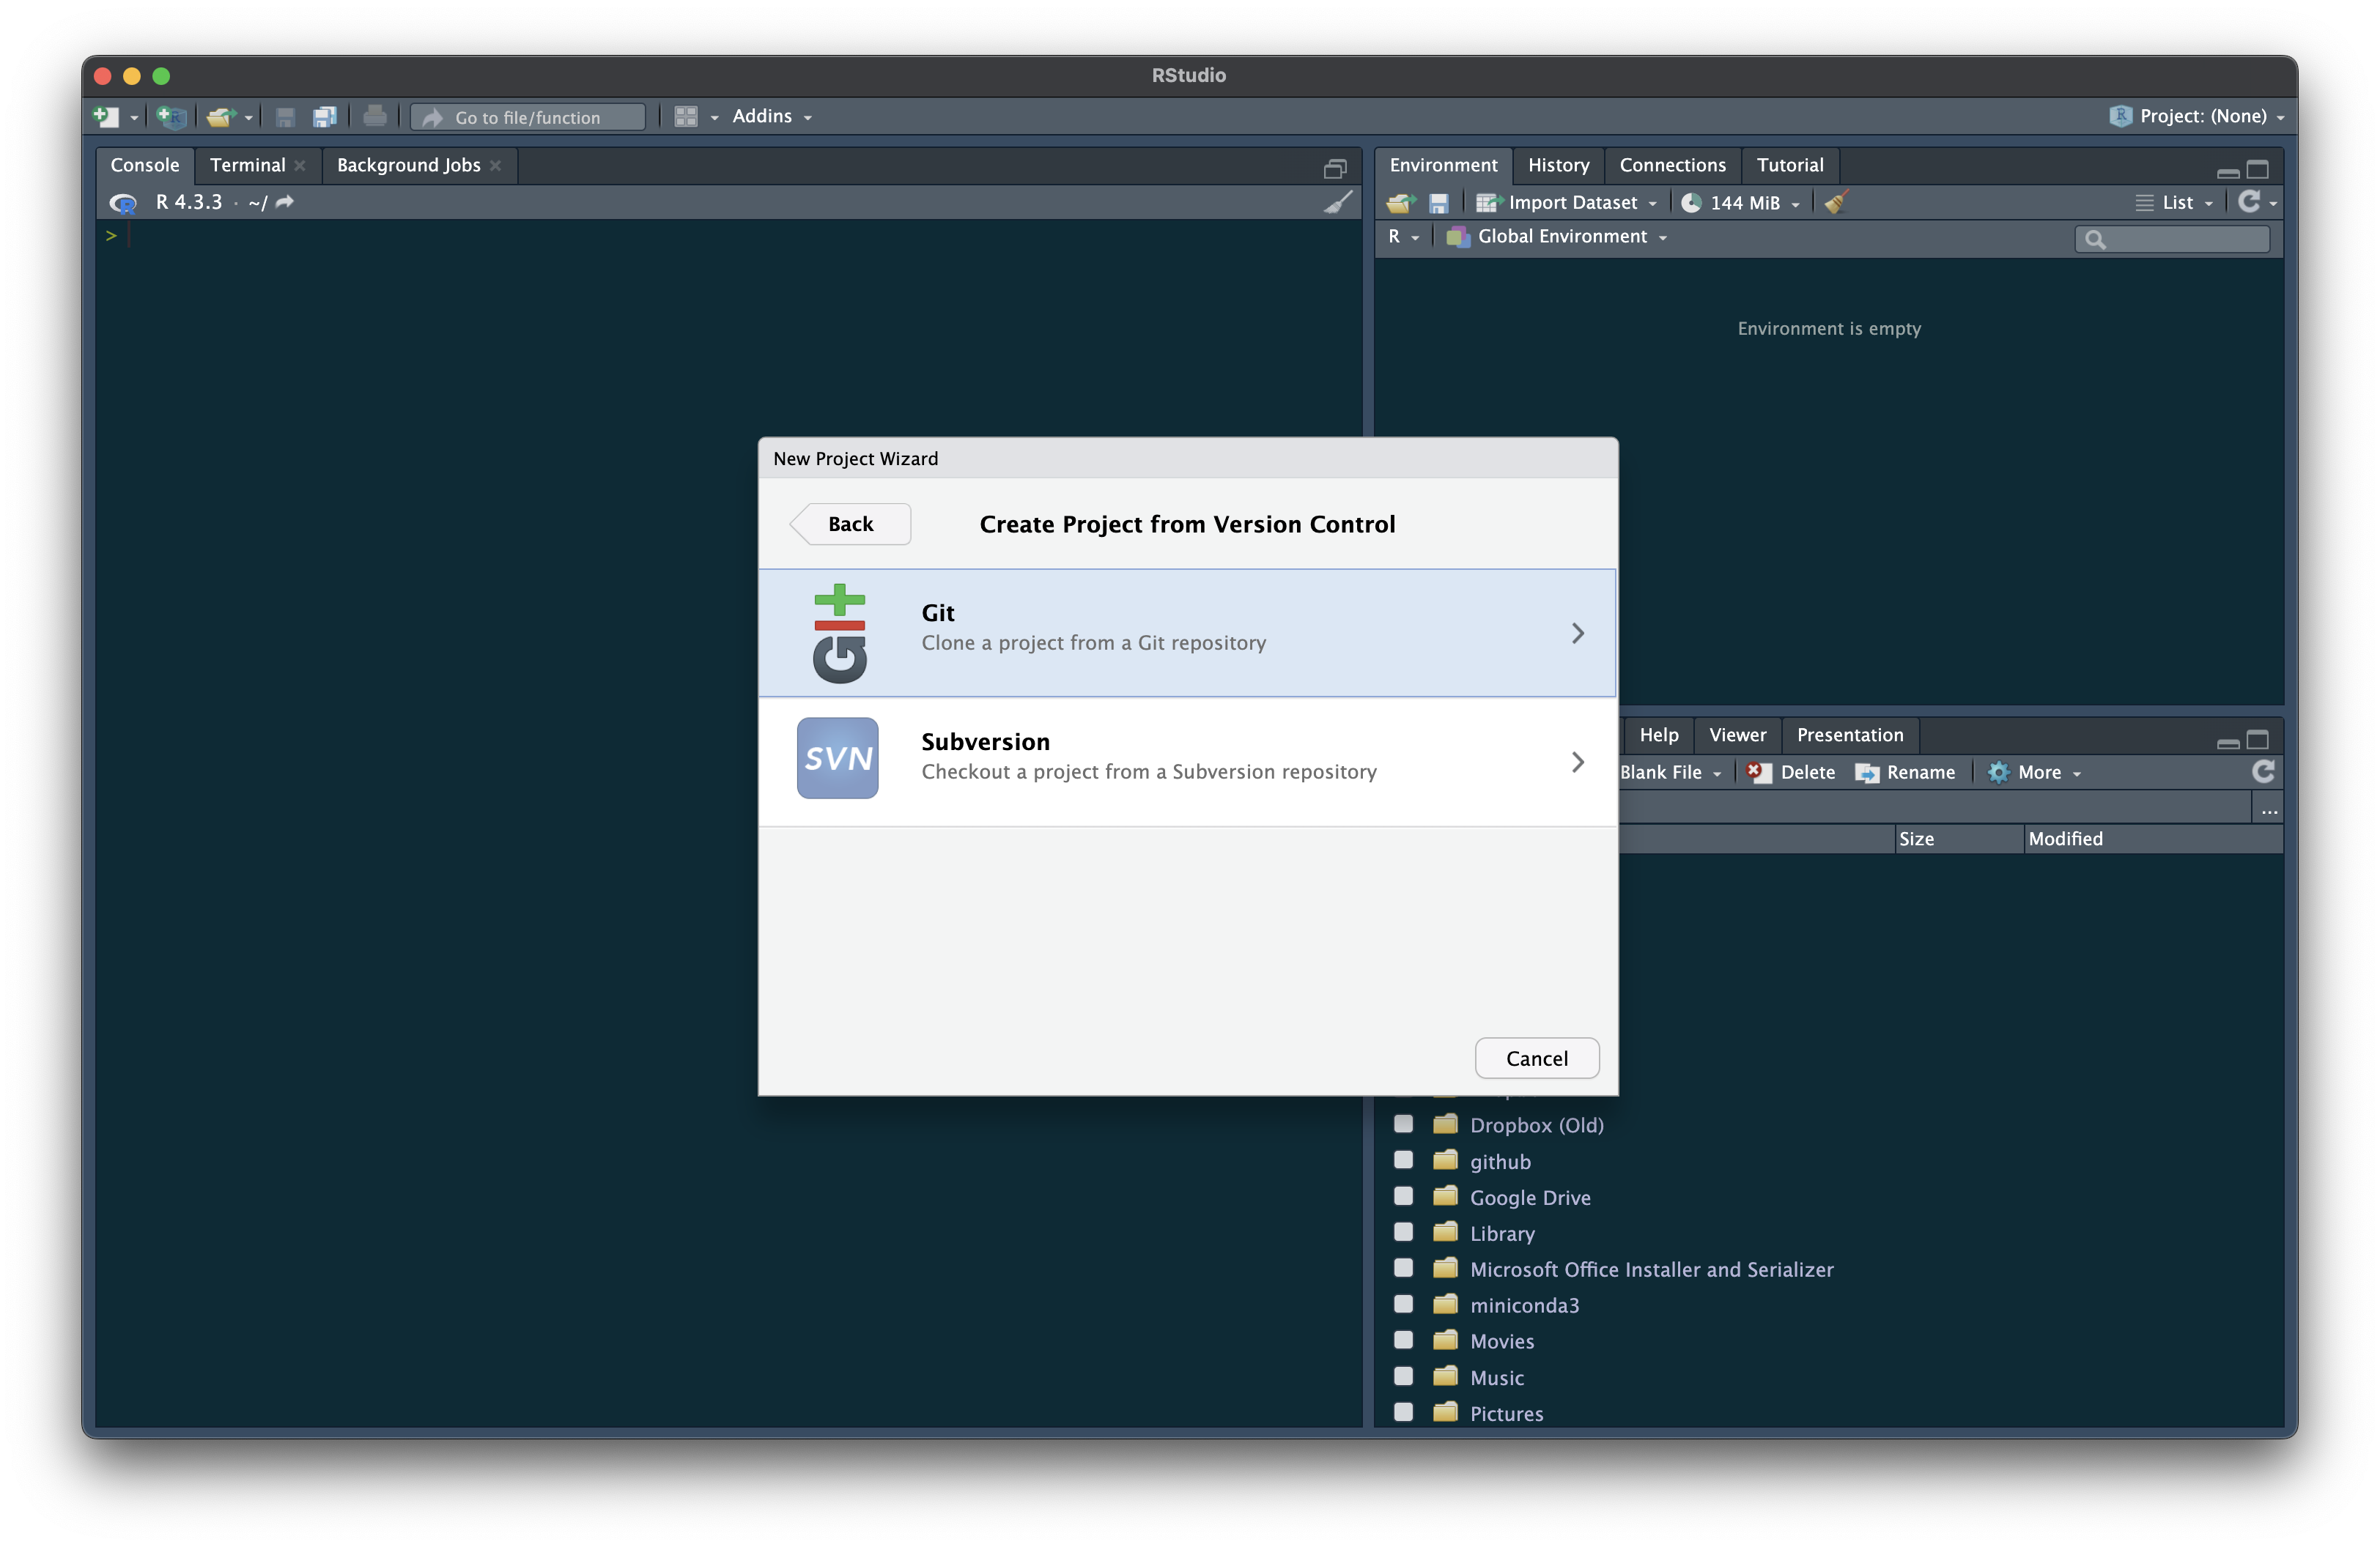Screen dimensions: 2380x1547
Task: Go Back in the project wizard
Action: (850, 524)
